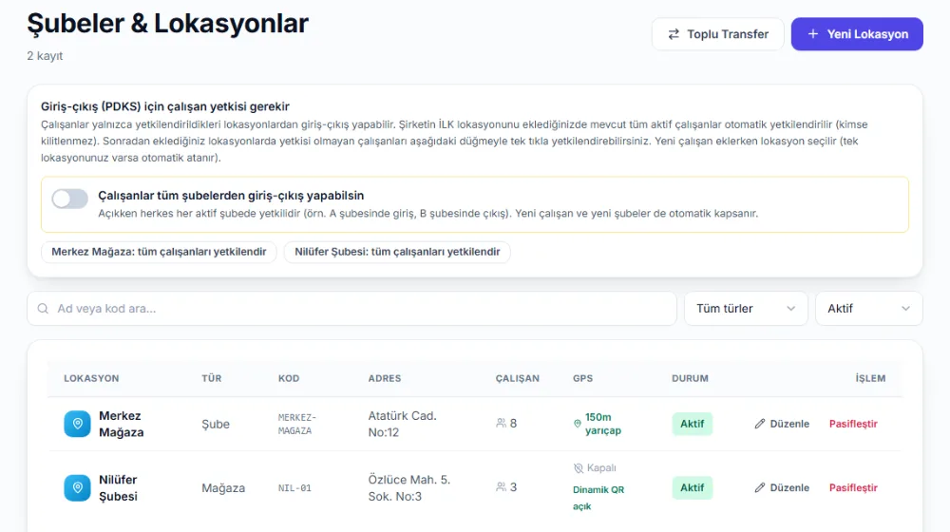Click the employees icon next to 3
Image resolution: width=950 pixels, height=532 pixels.
[x=501, y=487]
